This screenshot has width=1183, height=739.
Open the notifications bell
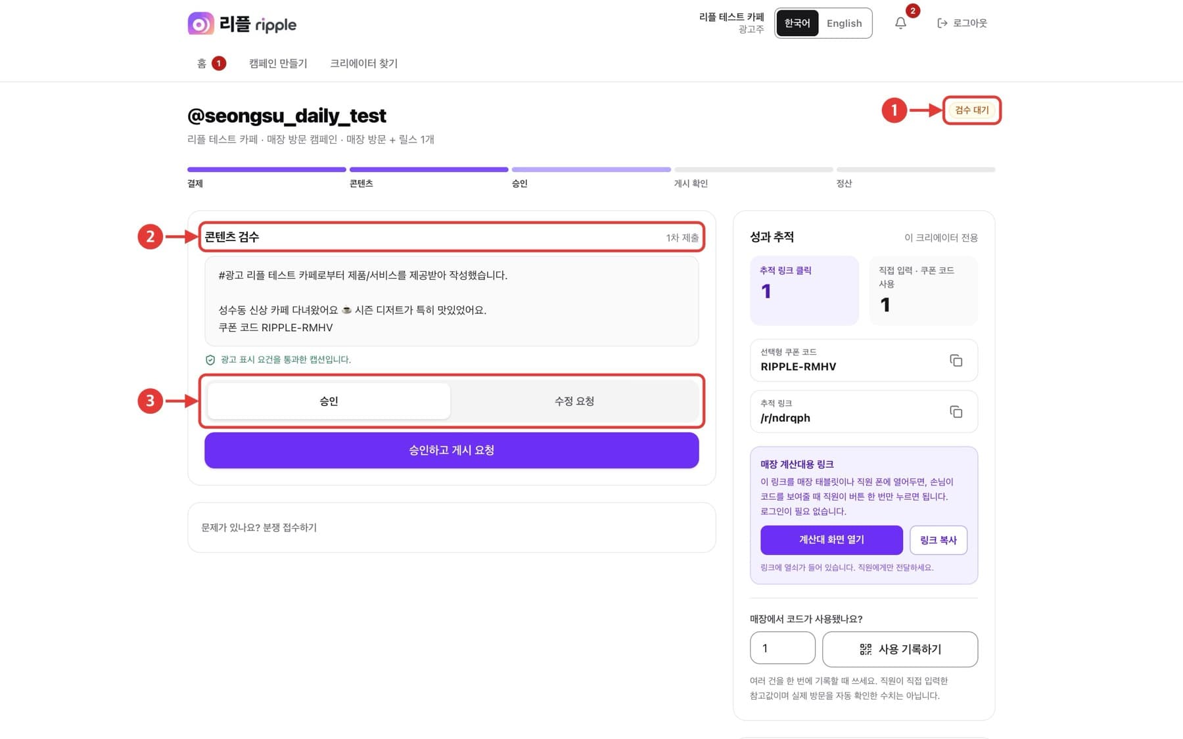900,23
